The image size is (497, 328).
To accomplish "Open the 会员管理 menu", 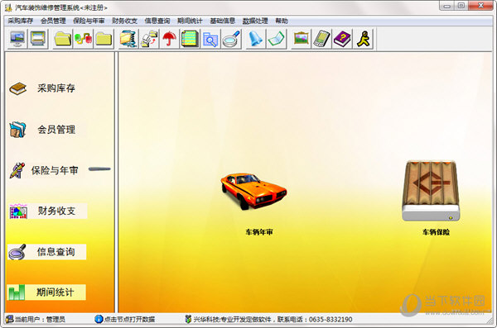I will (x=53, y=21).
